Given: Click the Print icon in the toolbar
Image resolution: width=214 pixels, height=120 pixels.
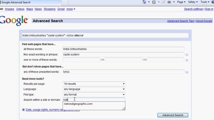Looking at the screenshot, I should [169, 2].
